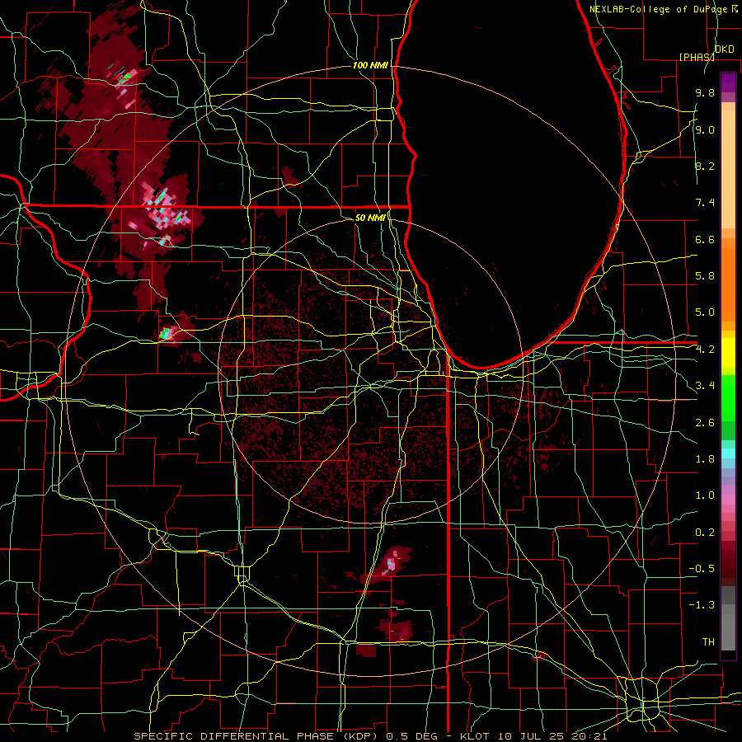The height and width of the screenshot is (742, 742).
Task: Click the 5.8 color scale value
Action: click(705, 276)
